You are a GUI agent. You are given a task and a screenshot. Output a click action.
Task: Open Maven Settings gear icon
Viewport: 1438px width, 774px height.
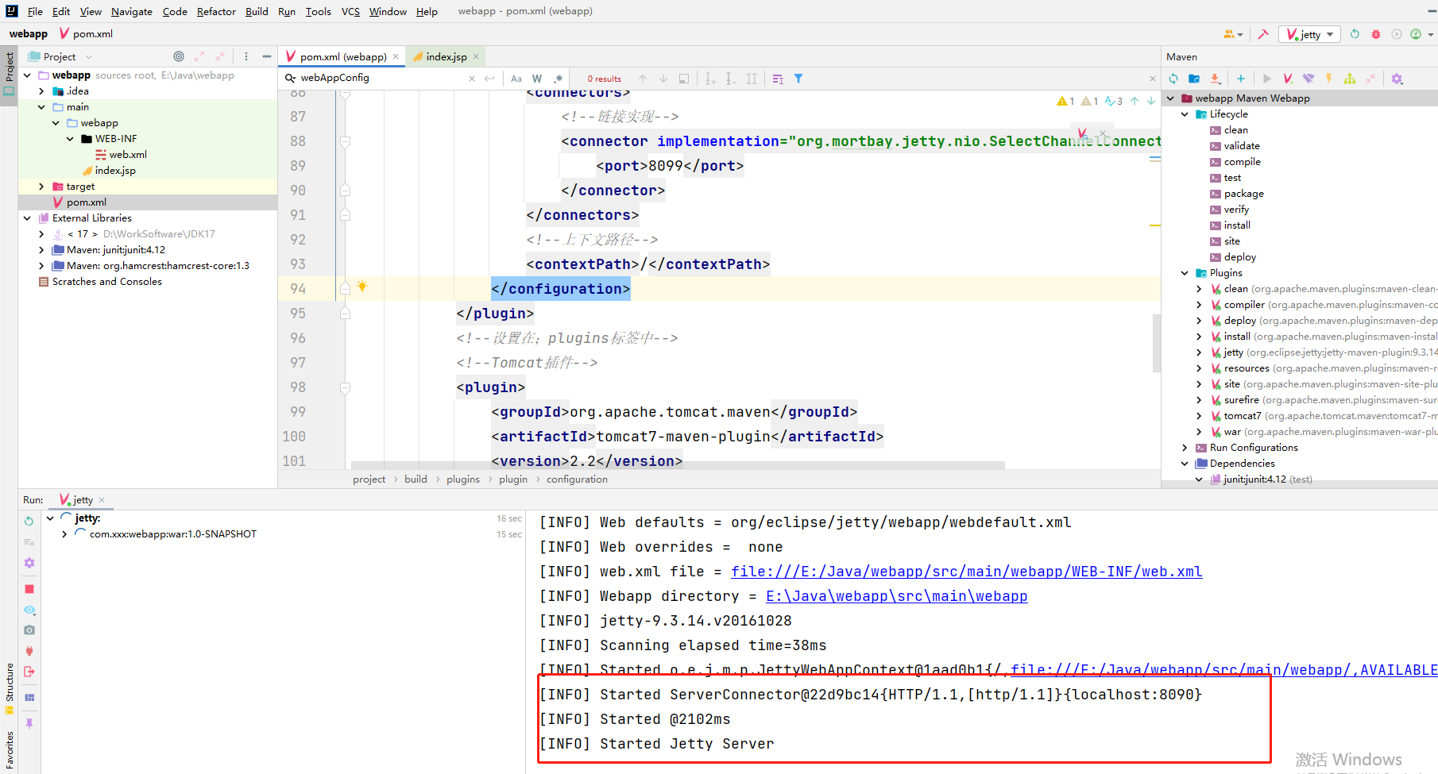[x=1397, y=79]
